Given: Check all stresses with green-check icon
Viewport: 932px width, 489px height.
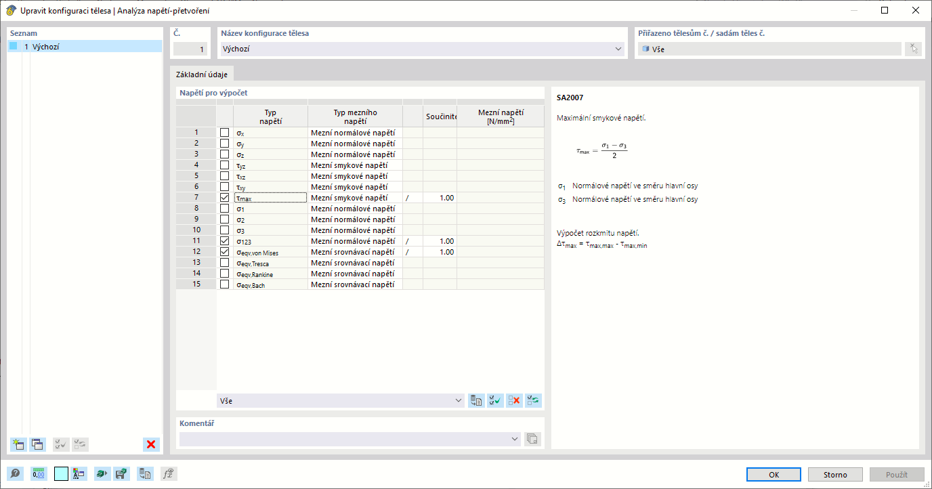Looking at the screenshot, I should click(495, 401).
